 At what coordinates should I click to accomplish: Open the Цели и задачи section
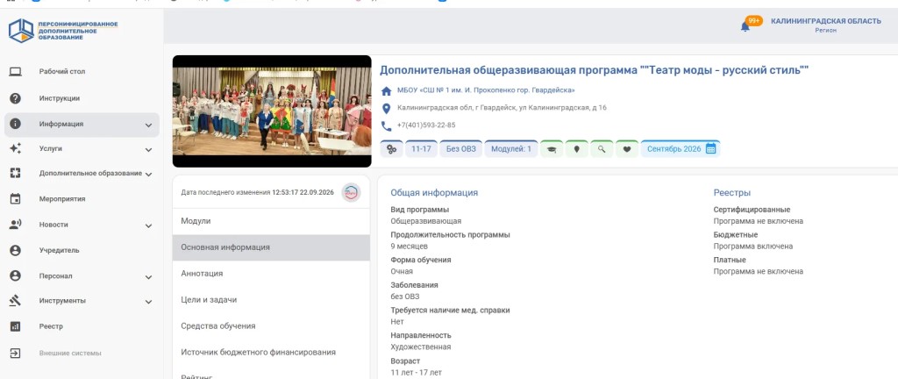(271, 300)
